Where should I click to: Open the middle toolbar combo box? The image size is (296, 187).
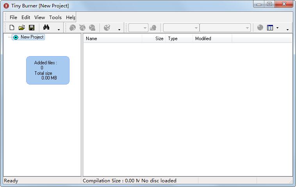(x=196, y=28)
